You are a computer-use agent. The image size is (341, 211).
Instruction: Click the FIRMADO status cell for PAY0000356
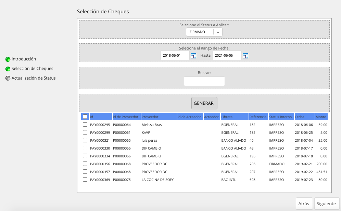tap(277, 164)
